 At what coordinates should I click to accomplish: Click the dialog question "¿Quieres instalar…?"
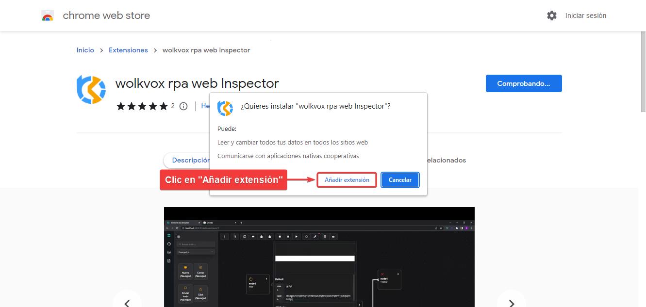tap(315, 106)
